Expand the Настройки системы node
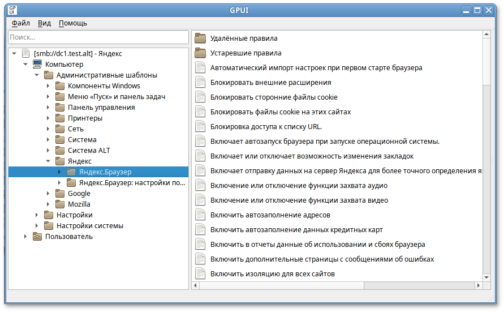This screenshot has width=504, height=312. coord(37,226)
